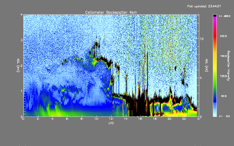The image size is (234, 146).
Task: Select the "14:" UTC hour tick label
Action: pos(126,119)
